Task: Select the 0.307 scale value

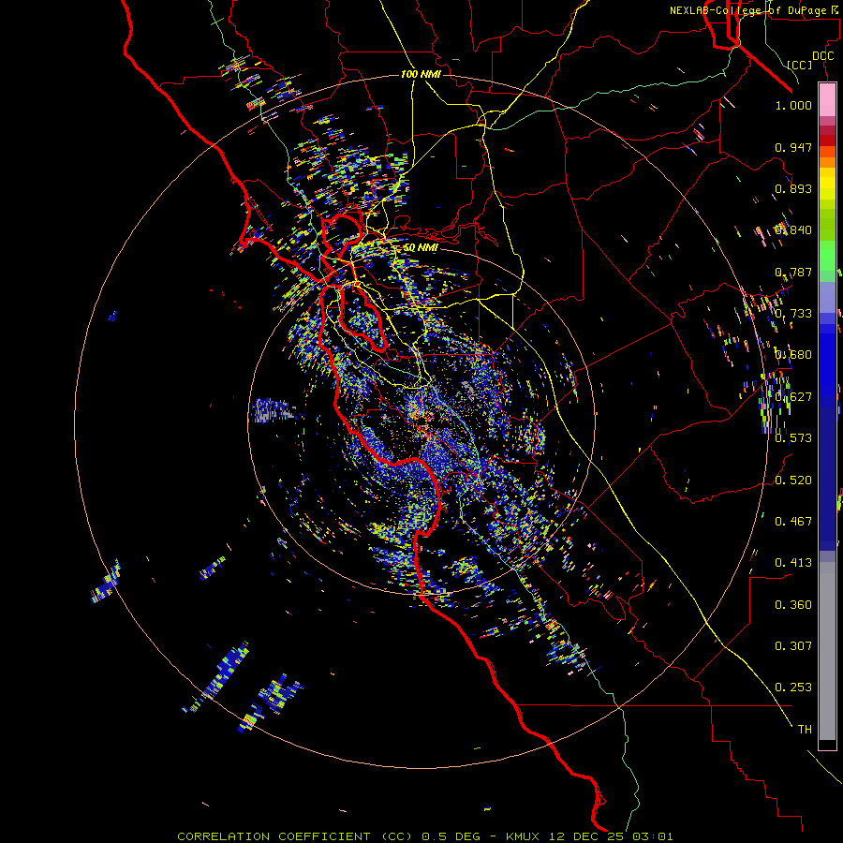Action: 793,646
